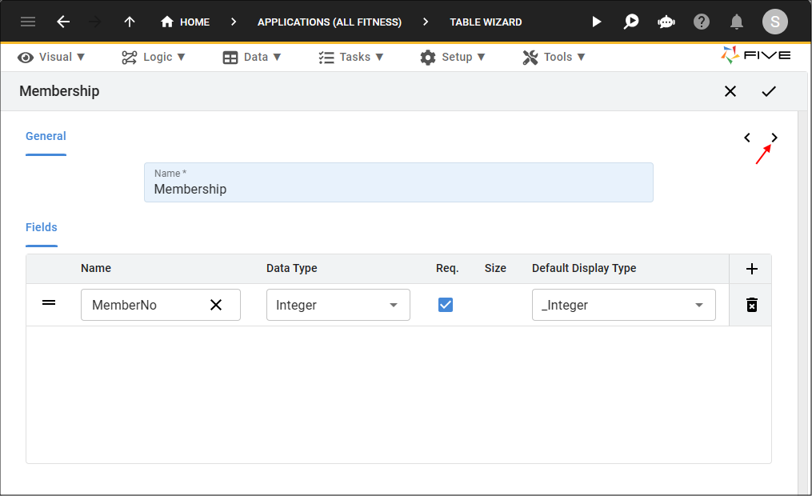Expand the Setup menu

(x=453, y=57)
